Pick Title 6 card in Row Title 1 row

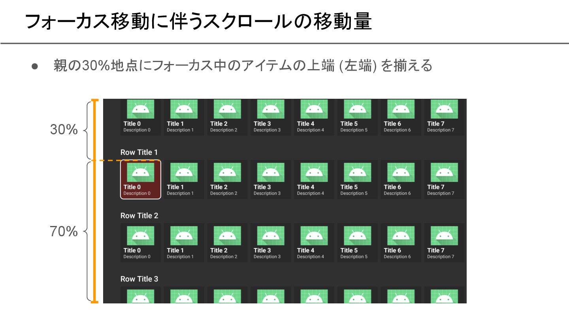(401, 179)
